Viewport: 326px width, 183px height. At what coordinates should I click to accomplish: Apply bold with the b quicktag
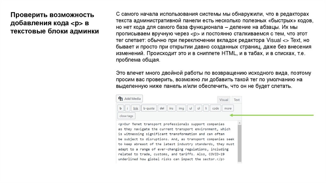[x=120, y=108]
